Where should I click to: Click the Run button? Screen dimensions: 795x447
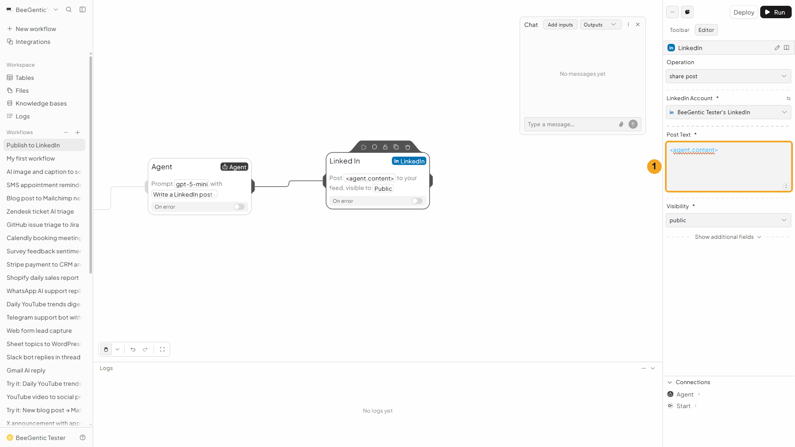pyautogui.click(x=776, y=12)
